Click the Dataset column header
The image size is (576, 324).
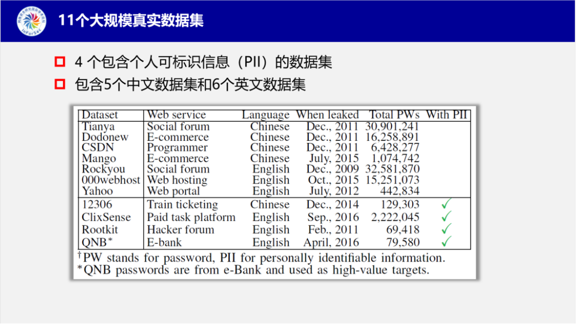pyautogui.click(x=100, y=115)
